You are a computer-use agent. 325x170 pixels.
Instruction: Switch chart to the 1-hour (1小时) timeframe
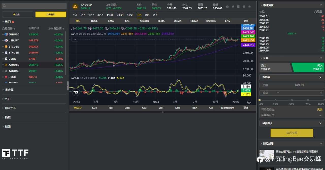click(110, 15)
